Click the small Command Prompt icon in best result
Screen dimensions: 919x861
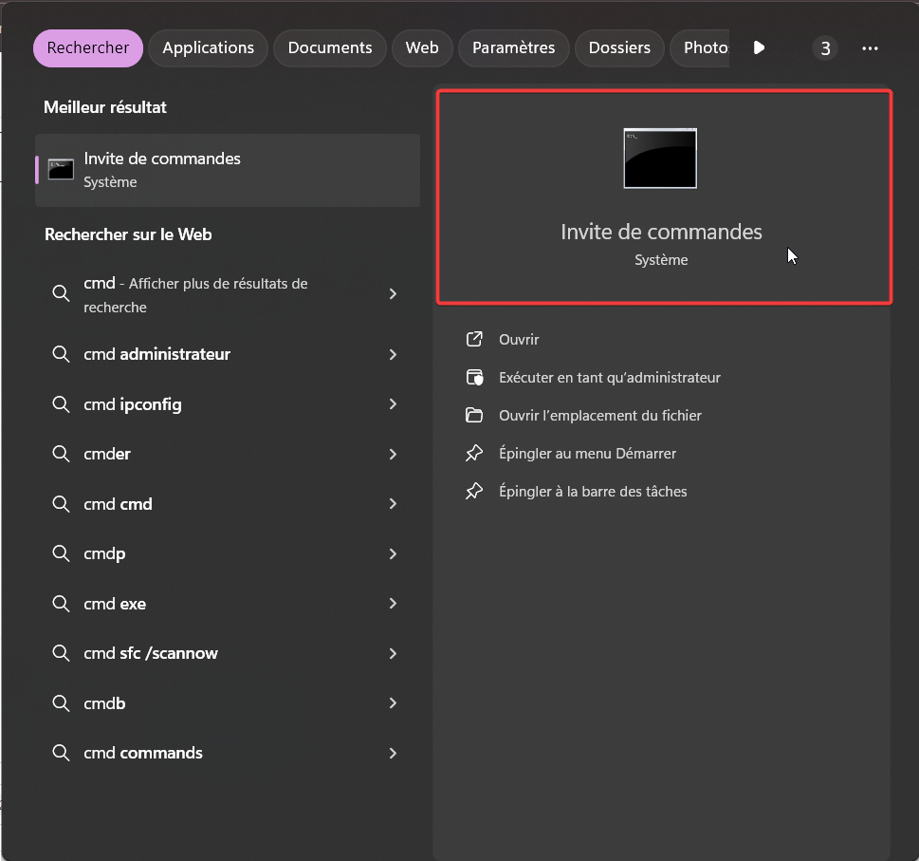coord(61,170)
